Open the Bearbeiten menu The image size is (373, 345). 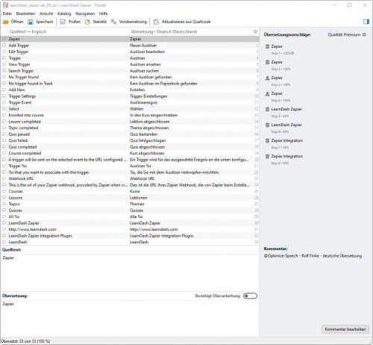[25, 13]
